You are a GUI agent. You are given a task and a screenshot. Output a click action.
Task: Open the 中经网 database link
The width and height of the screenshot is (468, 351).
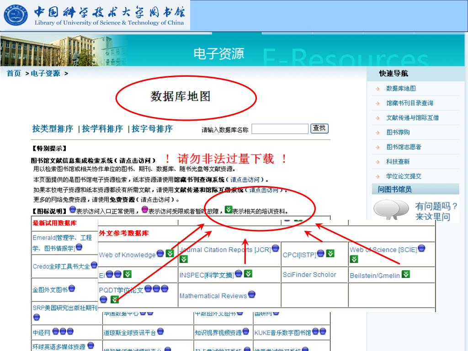pos(42,333)
